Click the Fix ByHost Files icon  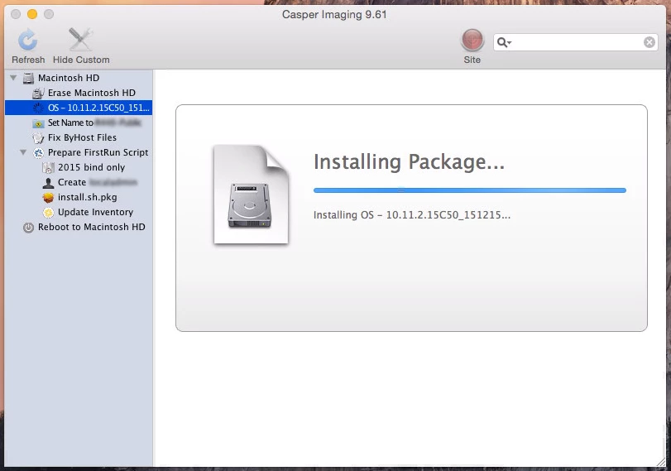38,138
